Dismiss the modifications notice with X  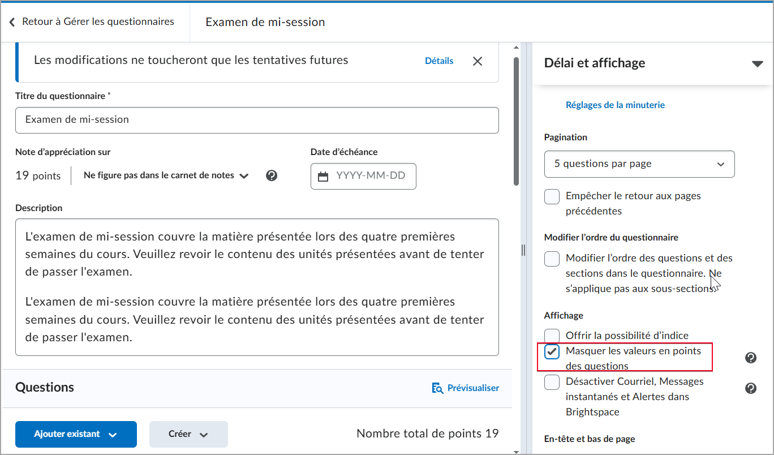478,61
